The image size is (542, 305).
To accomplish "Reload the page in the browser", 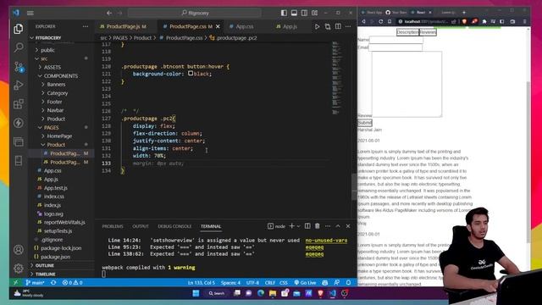I will (x=380, y=21).
